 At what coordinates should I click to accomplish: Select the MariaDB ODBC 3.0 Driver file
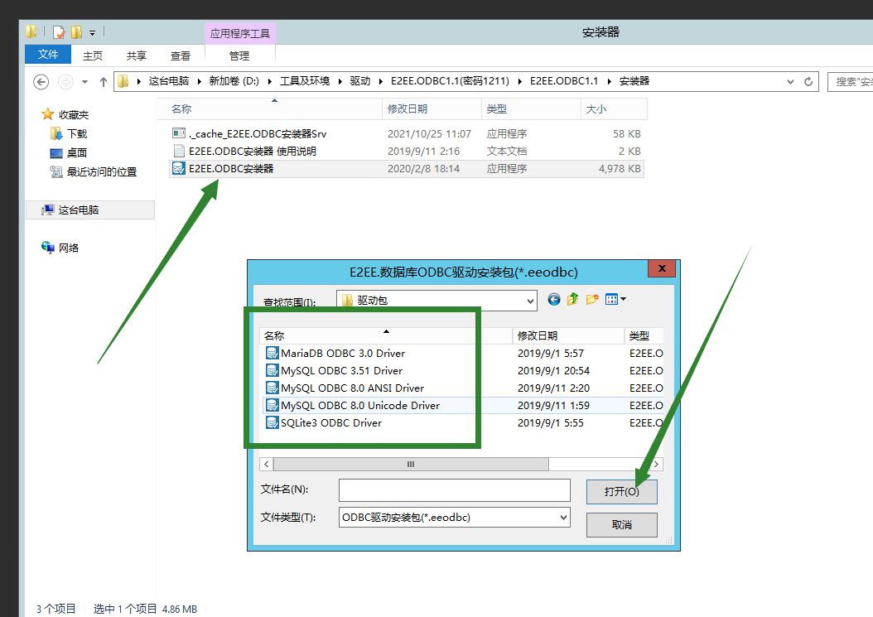tap(342, 353)
